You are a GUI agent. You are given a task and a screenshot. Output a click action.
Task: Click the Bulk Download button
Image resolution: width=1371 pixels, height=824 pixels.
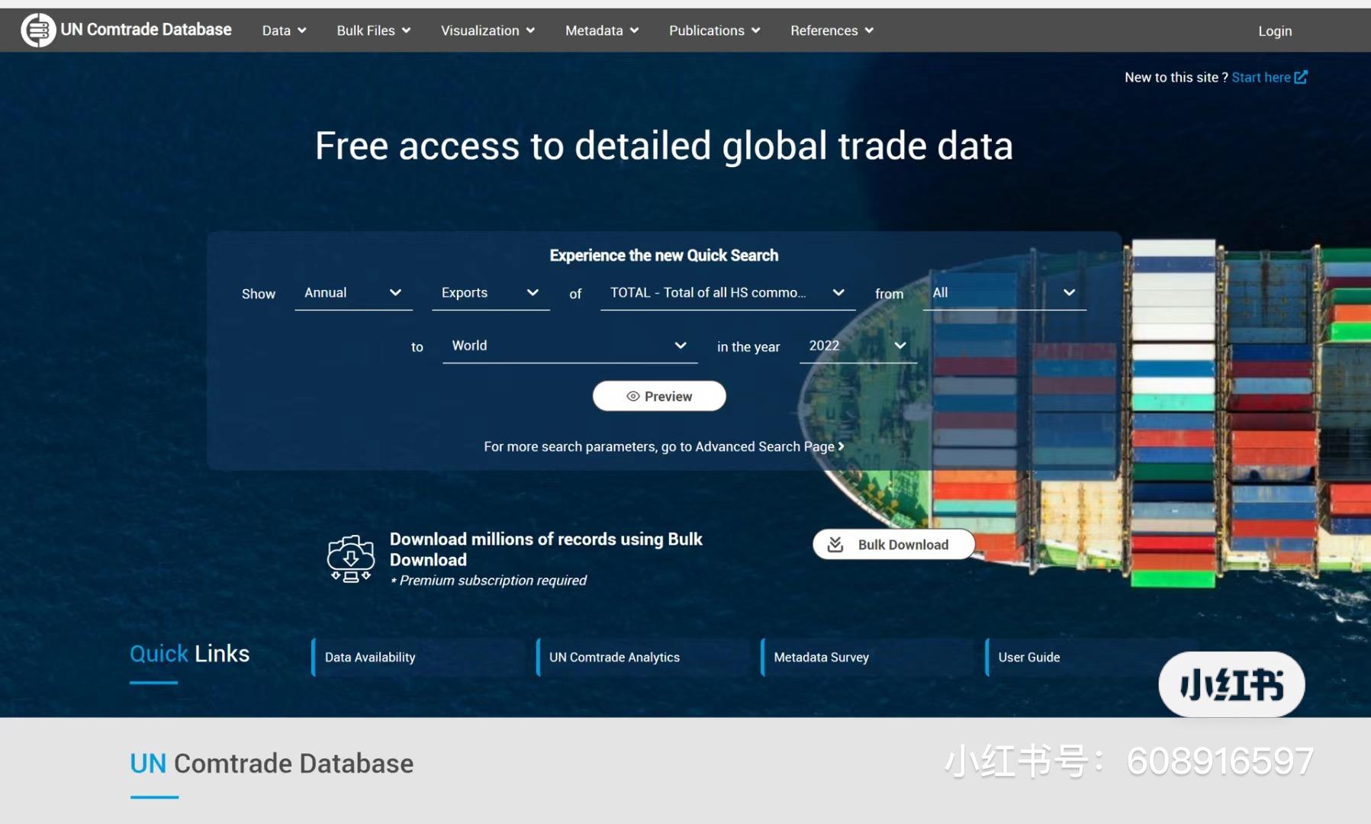tap(893, 544)
